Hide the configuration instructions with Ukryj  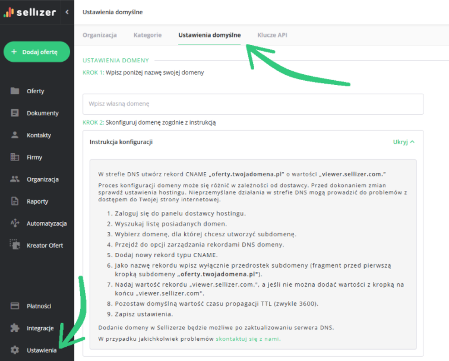coord(403,142)
